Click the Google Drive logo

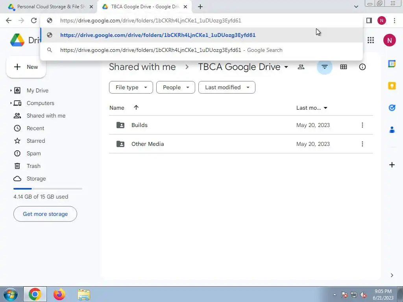coord(17,40)
